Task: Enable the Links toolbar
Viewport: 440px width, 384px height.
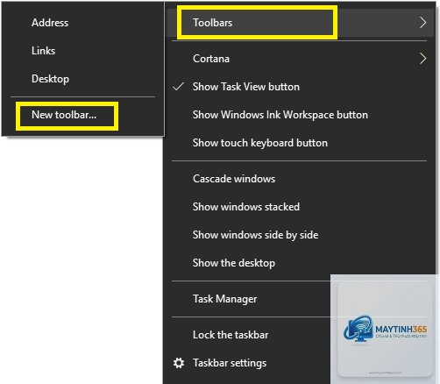Action: 83,51
